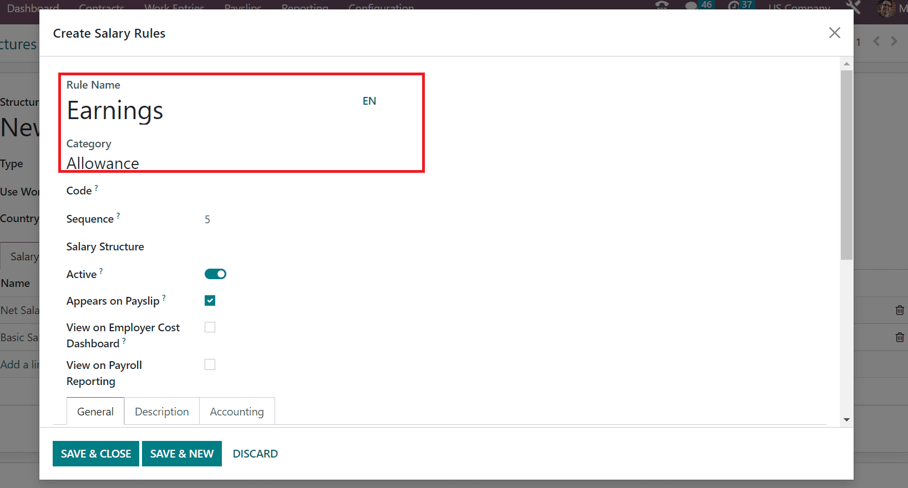This screenshot has height=488, width=908.
Task: Open activities clock icon showing 37
Action: tap(740, 6)
